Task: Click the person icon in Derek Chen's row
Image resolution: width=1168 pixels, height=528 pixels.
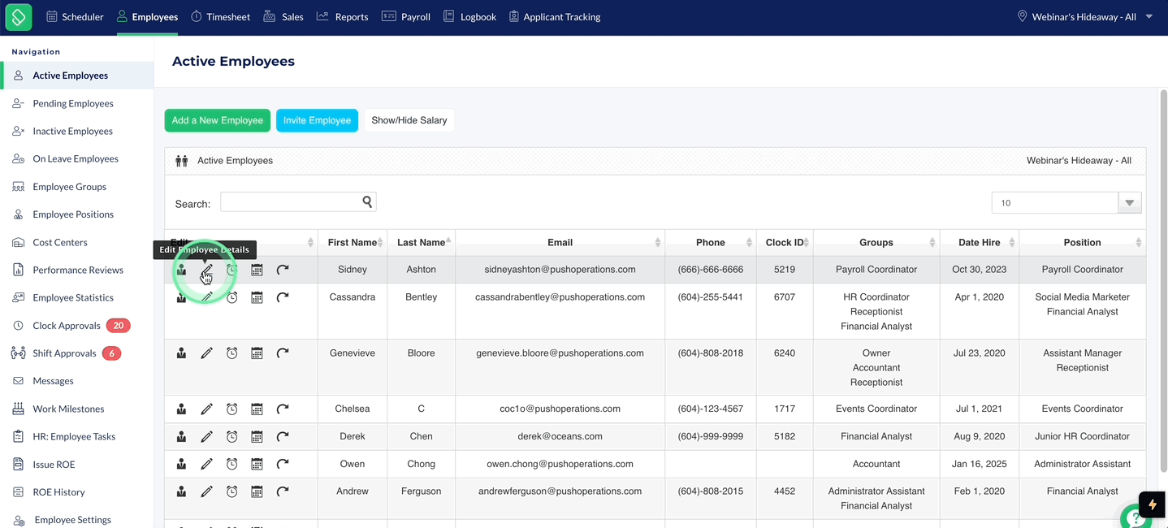Action: click(x=182, y=436)
